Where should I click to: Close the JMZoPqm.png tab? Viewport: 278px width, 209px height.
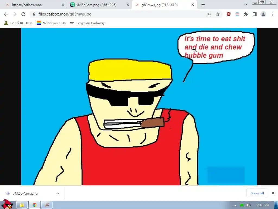coord(128,5)
